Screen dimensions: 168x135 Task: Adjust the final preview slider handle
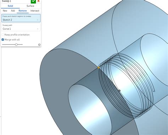pyautogui.click(x=16, y=45)
